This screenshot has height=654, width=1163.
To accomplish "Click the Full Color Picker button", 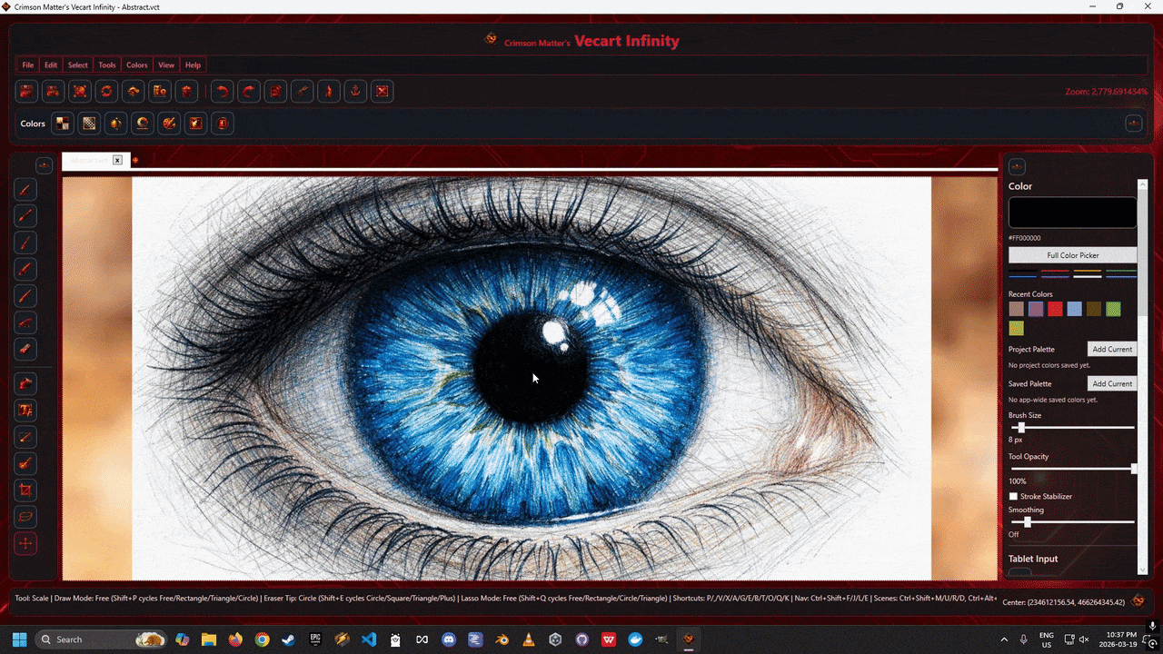I will coord(1072,255).
